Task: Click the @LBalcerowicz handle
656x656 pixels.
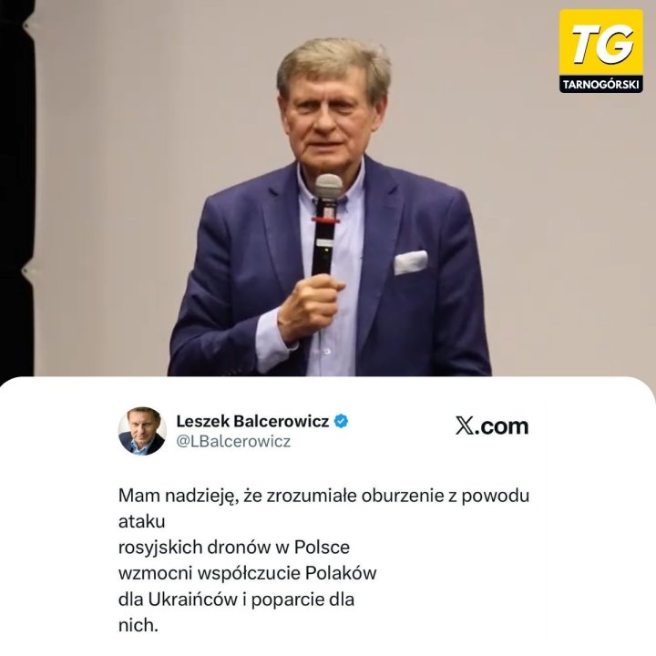Action: [x=233, y=441]
